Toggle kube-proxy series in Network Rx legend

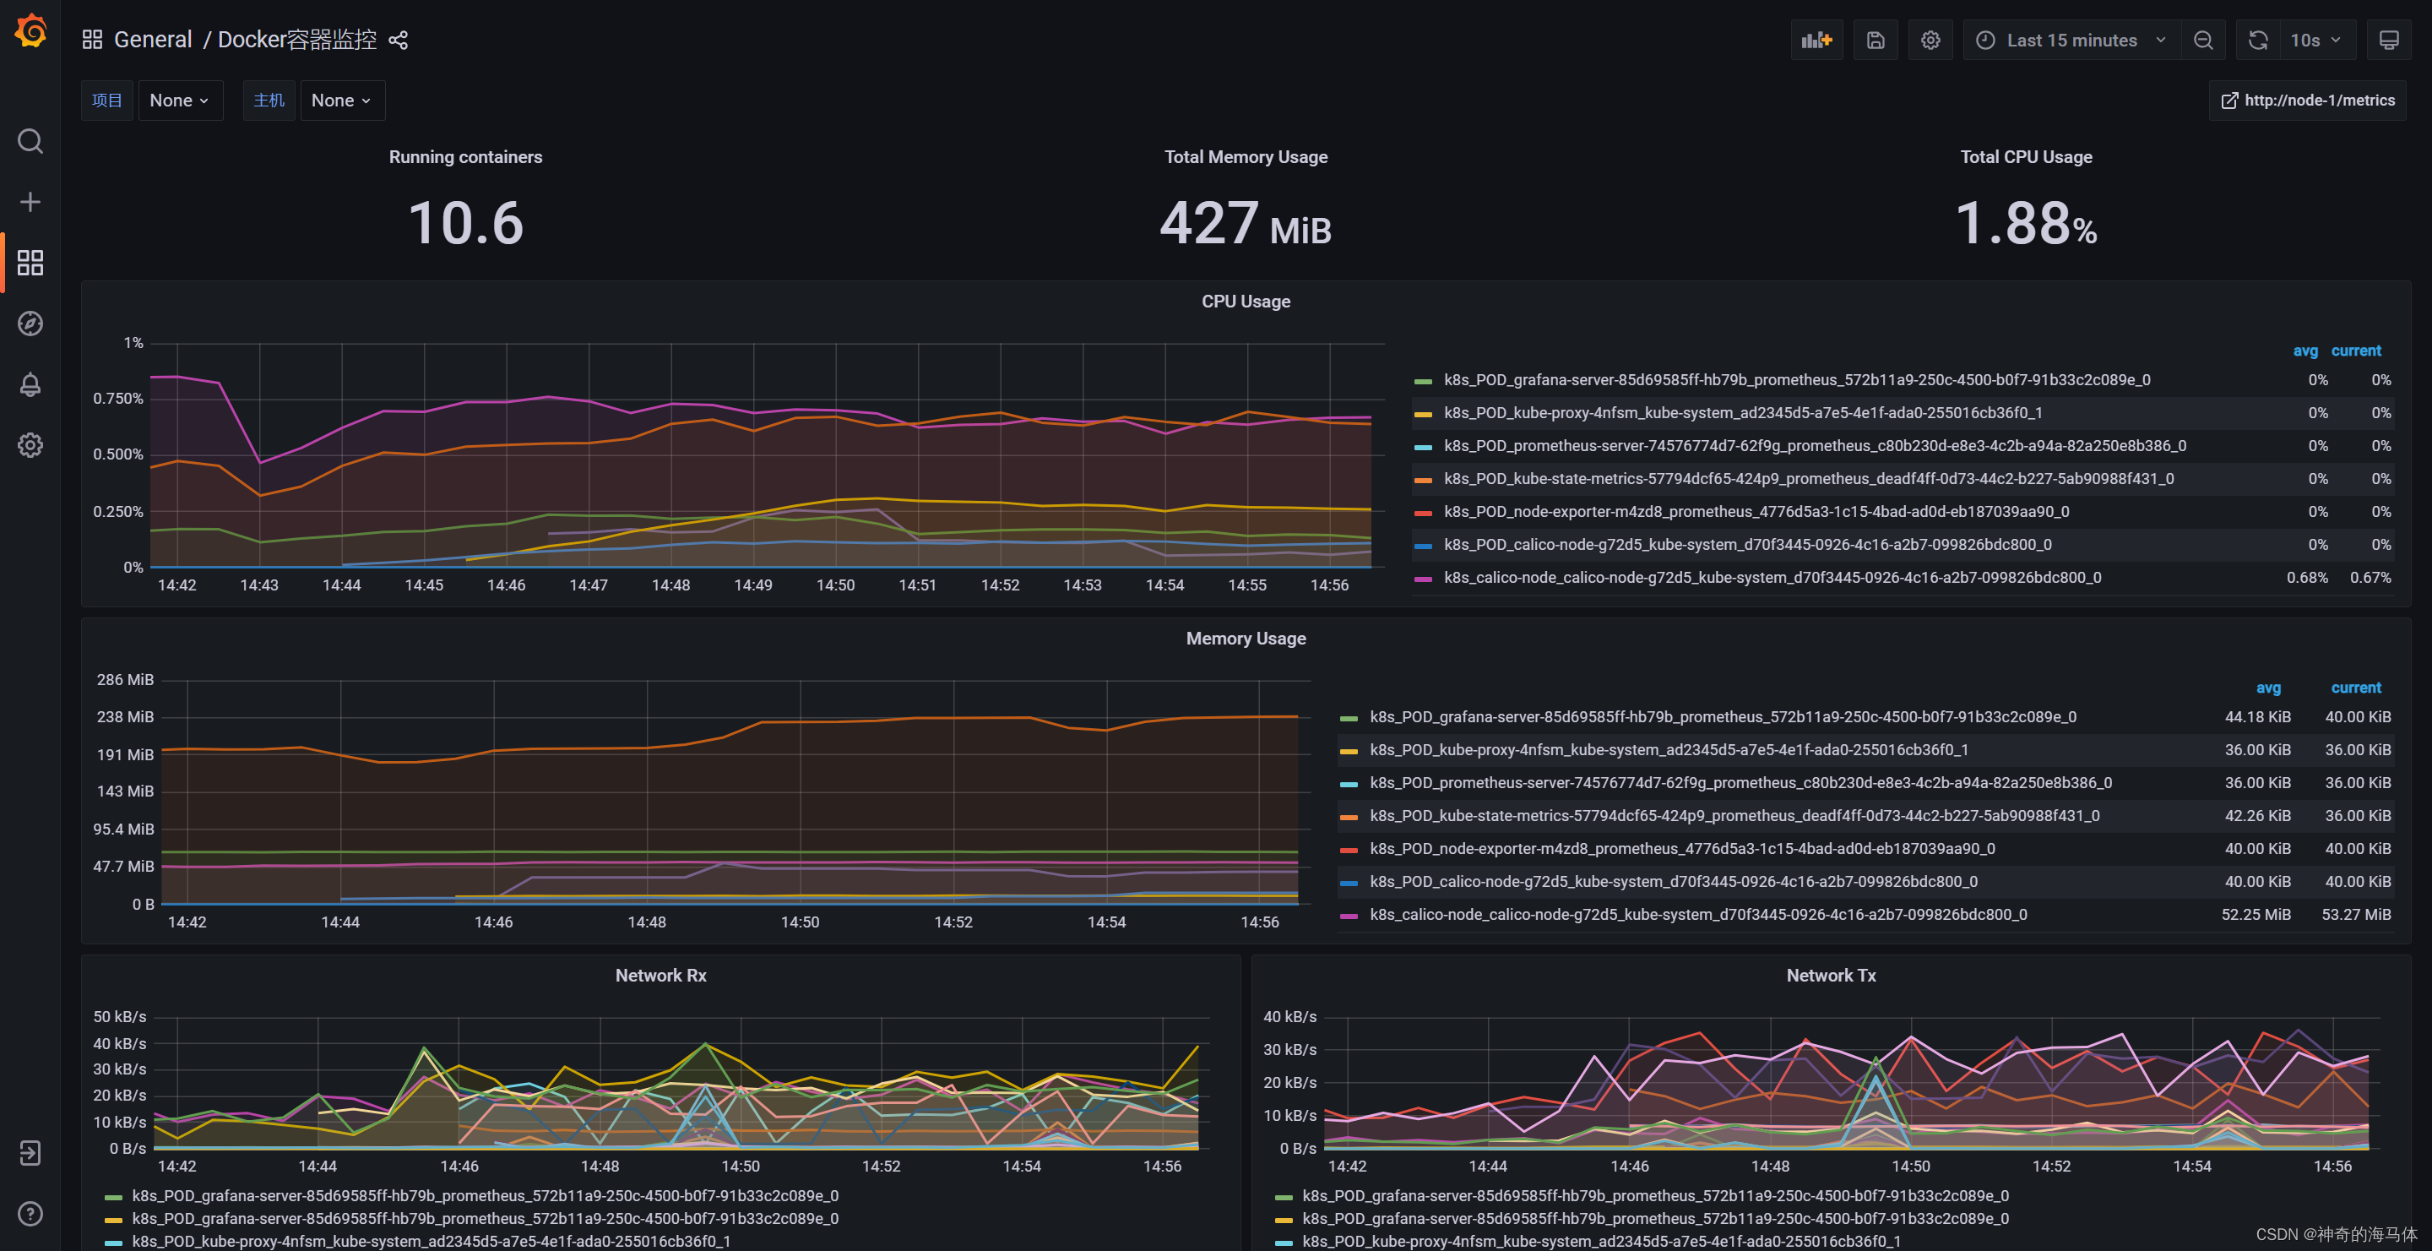[x=431, y=1242]
